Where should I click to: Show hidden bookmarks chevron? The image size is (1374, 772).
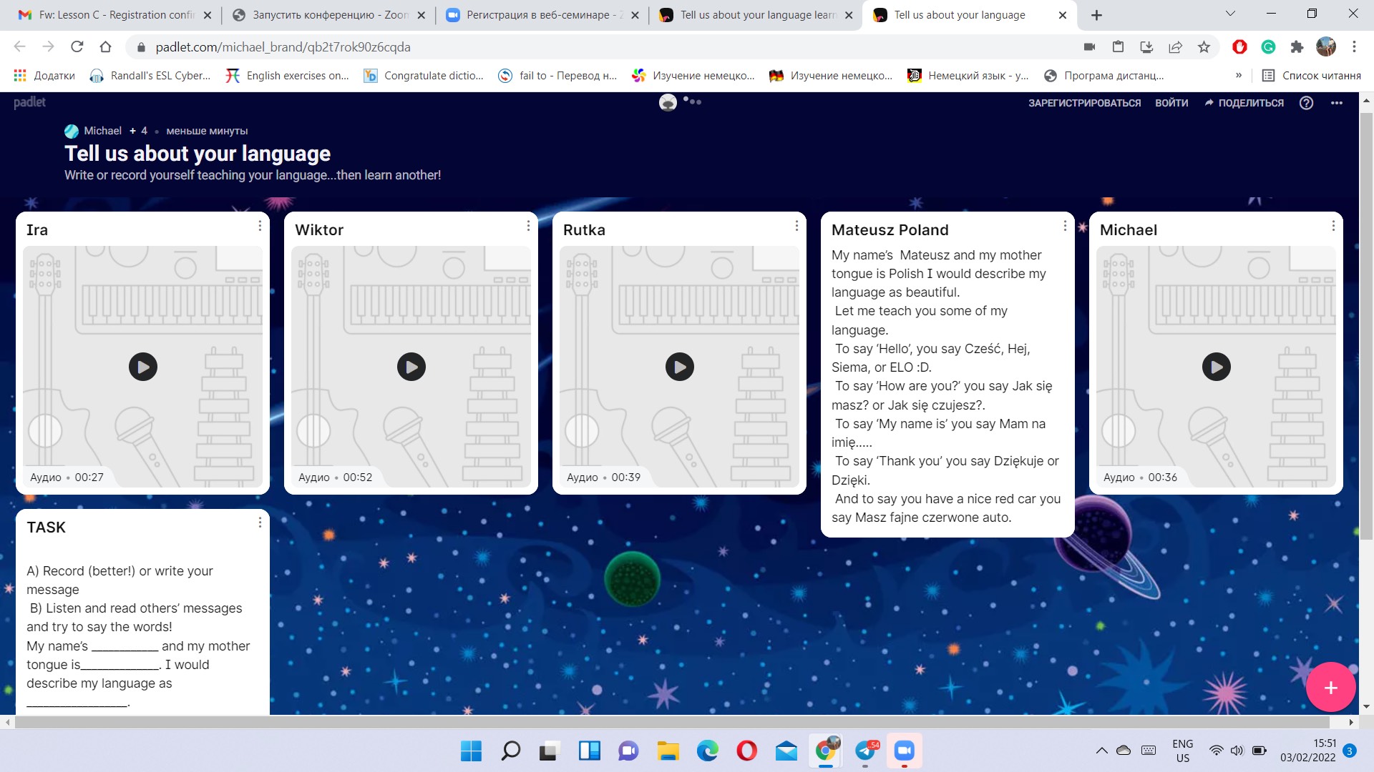pyautogui.click(x=1238, y=75)
